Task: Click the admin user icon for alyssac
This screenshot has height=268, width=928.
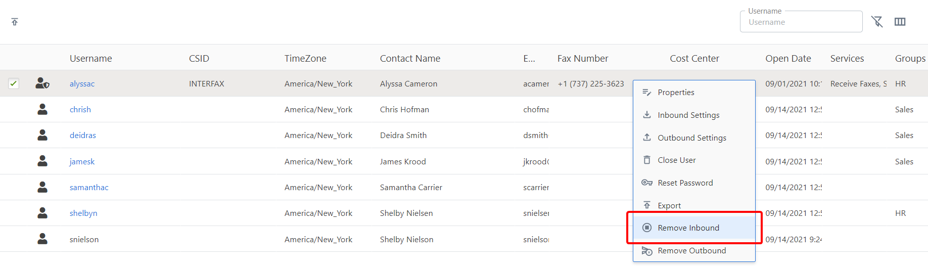Action: (x=42, y=83)
